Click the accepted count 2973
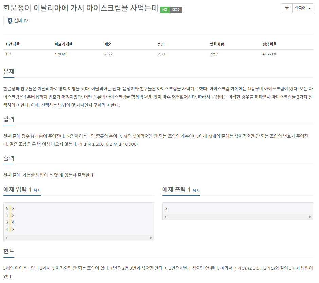 161,54
